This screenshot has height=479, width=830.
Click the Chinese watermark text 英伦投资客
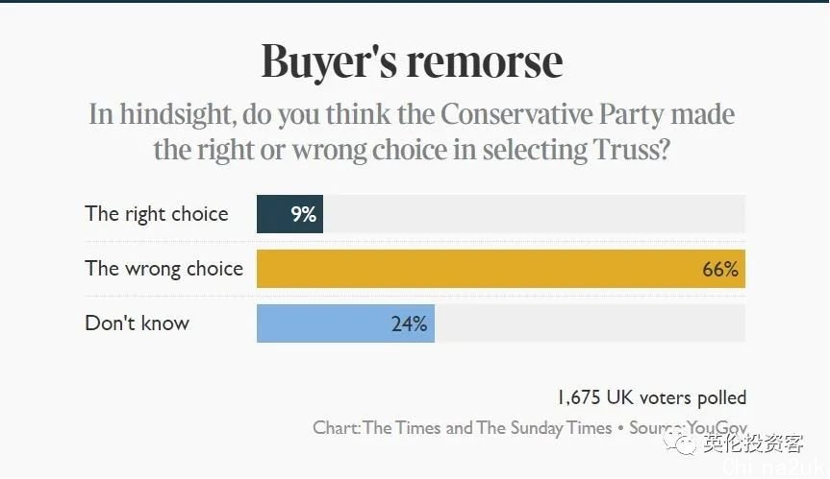pyautogui.click(x=754, y=443)
